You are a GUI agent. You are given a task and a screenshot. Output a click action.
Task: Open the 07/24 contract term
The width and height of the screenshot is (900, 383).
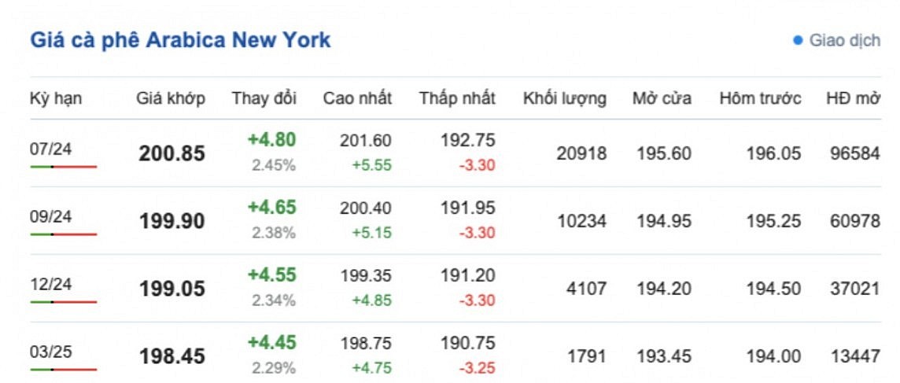pyautogui.click(x=50, y=148)
